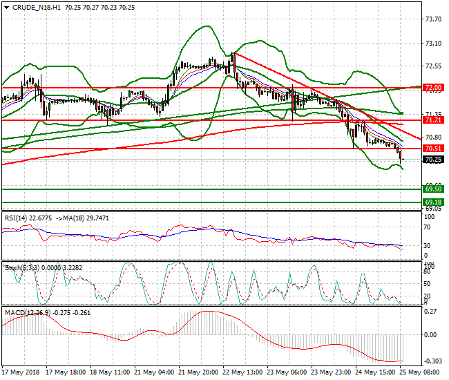Click the MACD(12,26,9) indicator label
Viewport: 449px width, 380px height.
28,313
